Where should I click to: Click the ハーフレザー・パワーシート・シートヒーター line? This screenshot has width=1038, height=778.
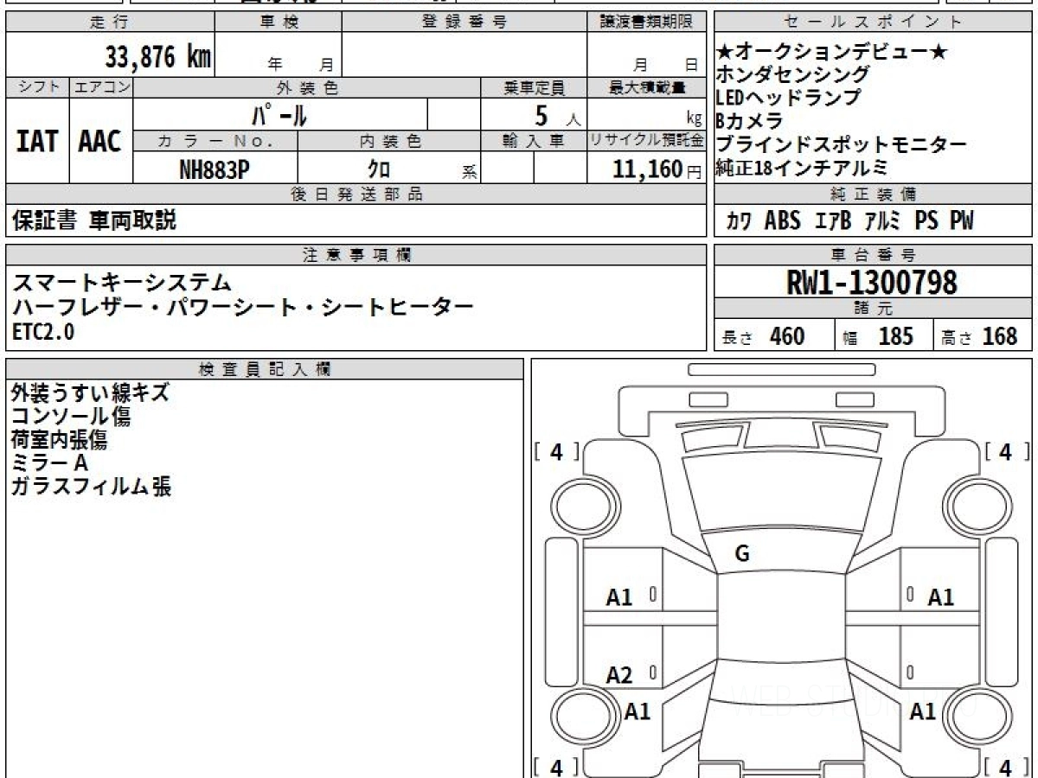243,307
